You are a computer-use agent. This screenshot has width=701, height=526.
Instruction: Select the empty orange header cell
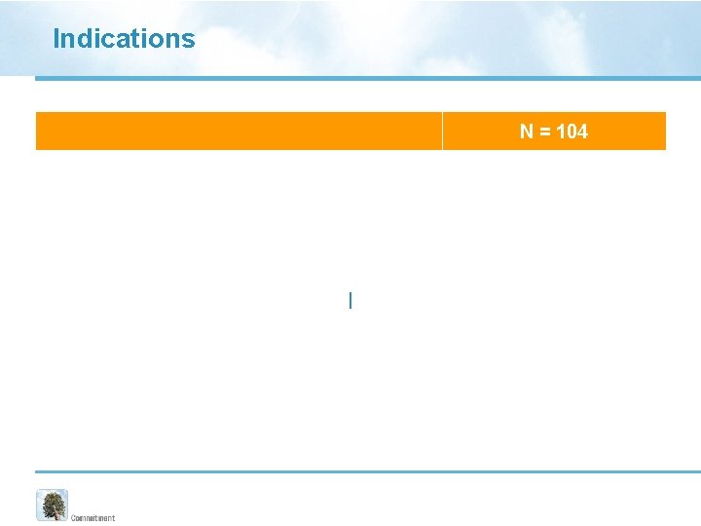239,131
